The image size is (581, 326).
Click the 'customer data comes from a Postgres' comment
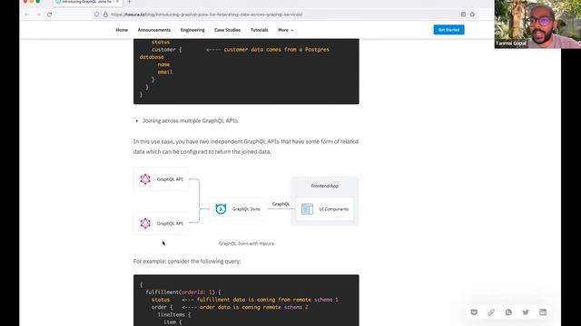[x=276, y=50]
